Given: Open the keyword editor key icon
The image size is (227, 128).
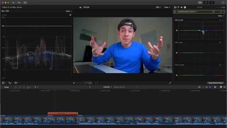Looking at the screenshot, I should coord(19,2).
